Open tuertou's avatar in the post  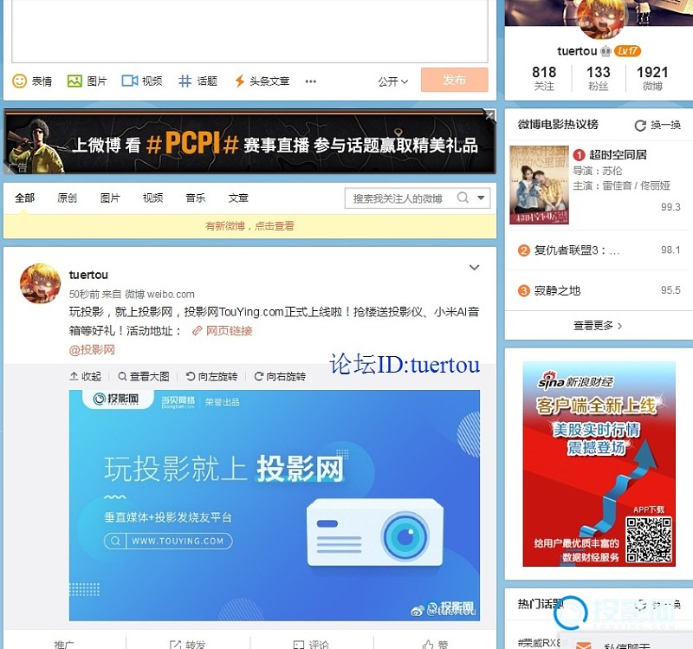pyautogui.click(x=40, y=284)
